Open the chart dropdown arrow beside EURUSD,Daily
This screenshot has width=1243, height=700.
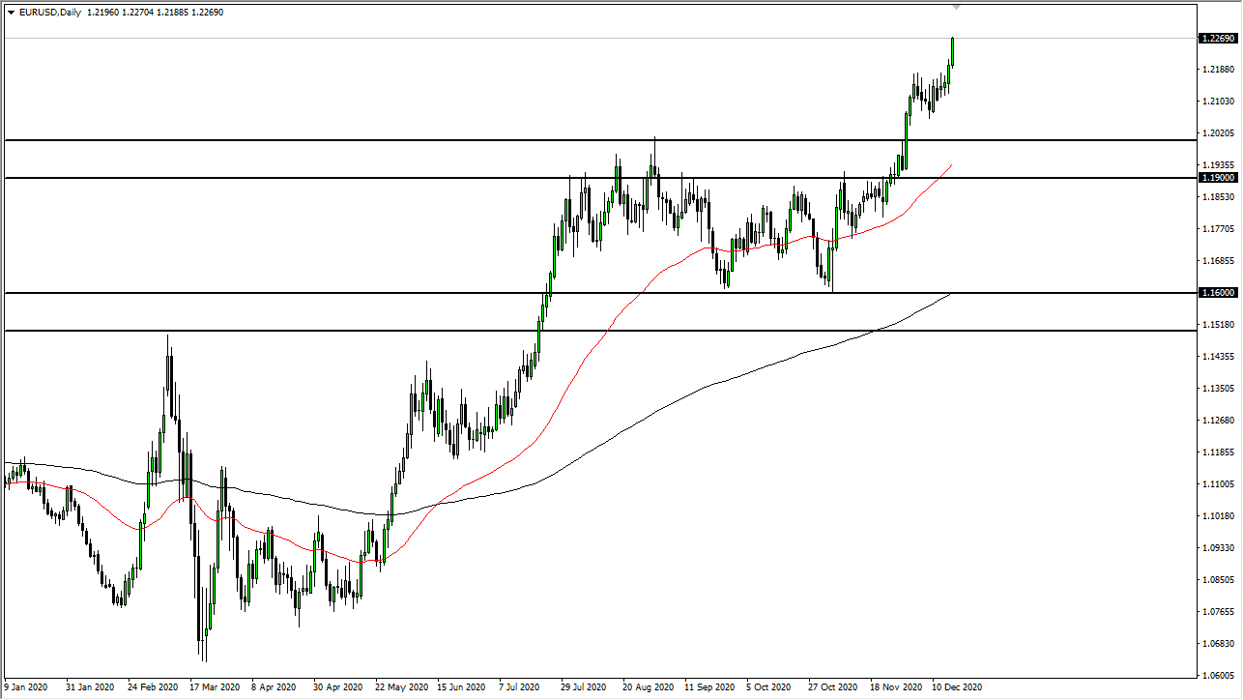10,13
